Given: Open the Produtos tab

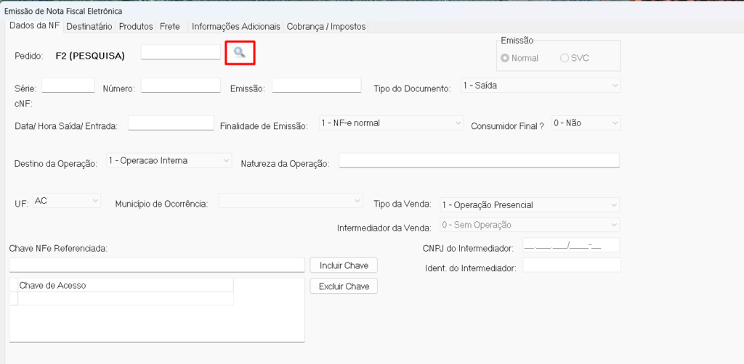Looking at the screenshot, I should click(136, 26).
